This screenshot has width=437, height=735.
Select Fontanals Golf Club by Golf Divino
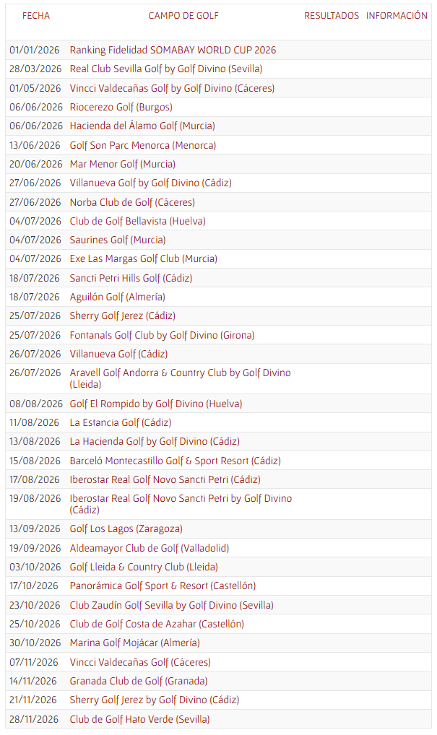point(162,335)
